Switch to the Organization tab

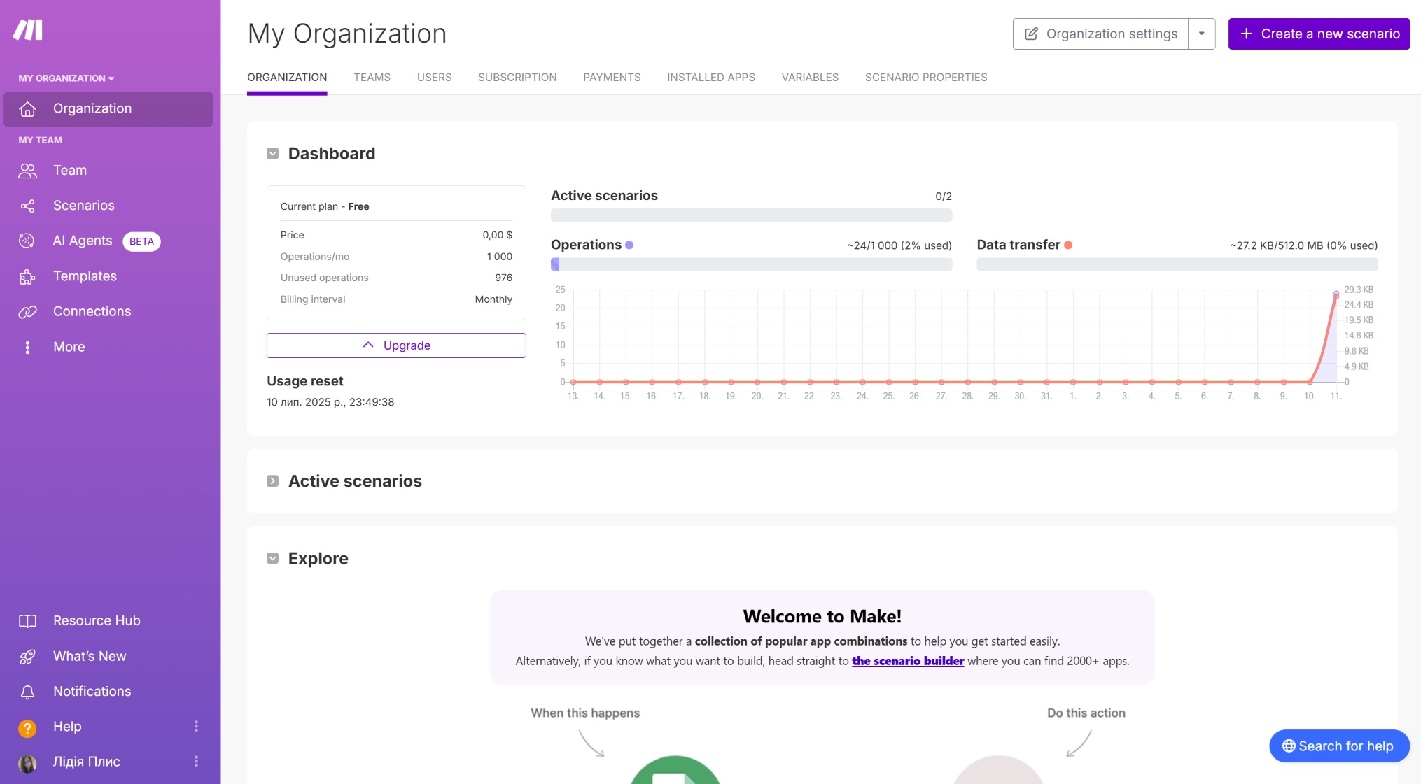(x=287, y=78)
